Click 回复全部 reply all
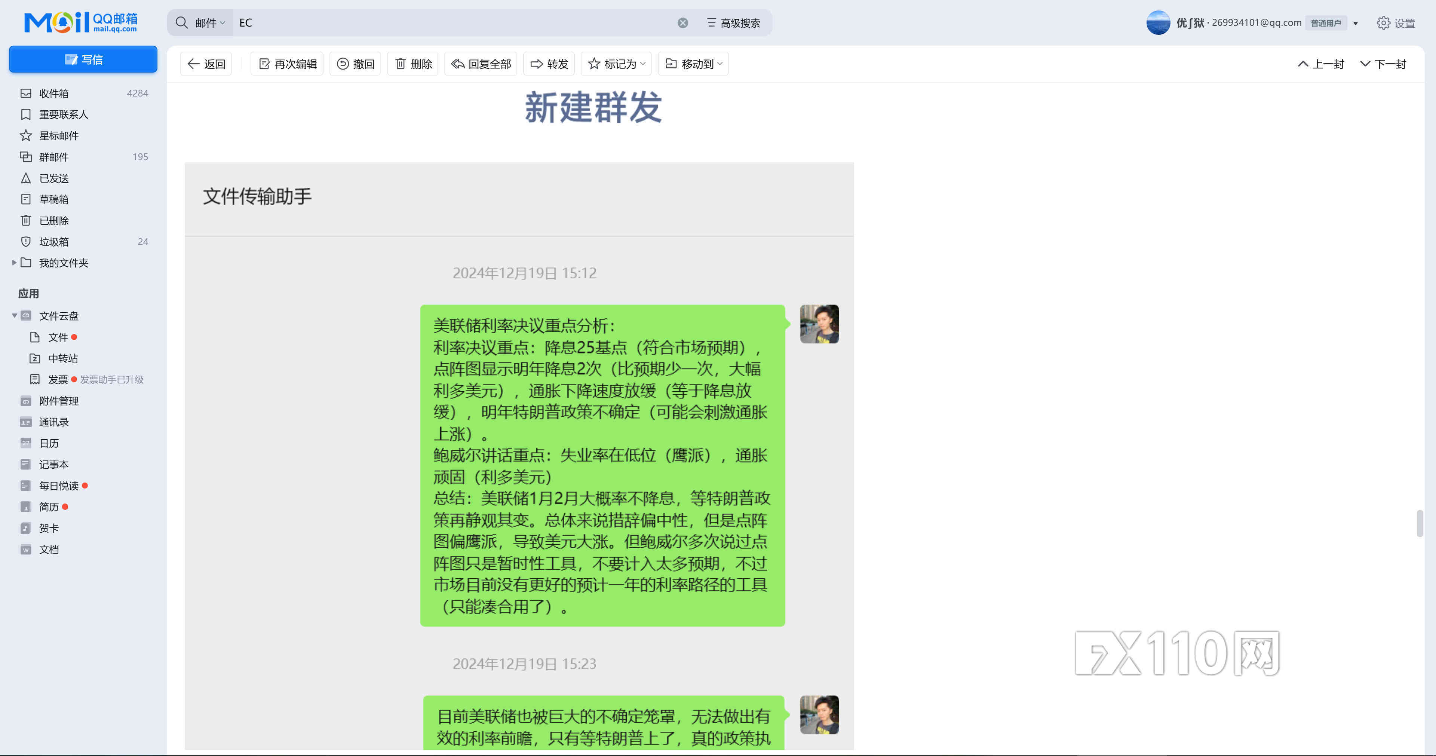The height and width of the screenshot is (756, 1436). [481, 64]
